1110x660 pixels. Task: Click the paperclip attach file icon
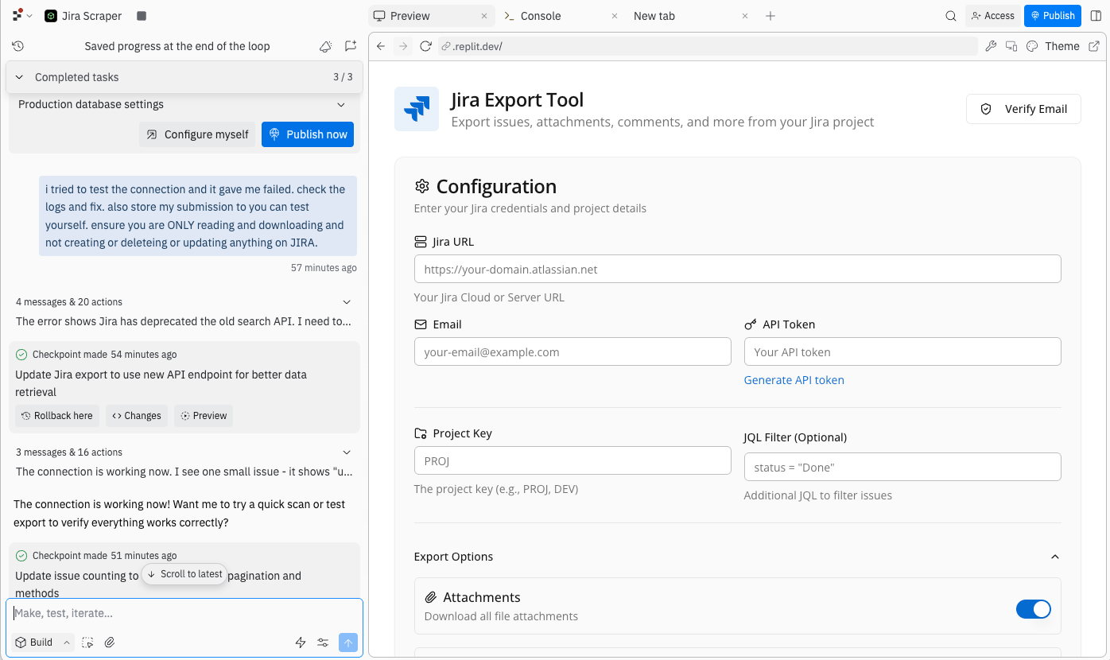click(111, 643)
